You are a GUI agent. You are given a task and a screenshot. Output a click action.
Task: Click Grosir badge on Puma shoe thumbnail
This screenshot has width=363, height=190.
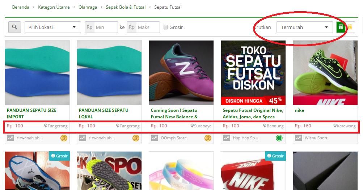coord(59,156)
